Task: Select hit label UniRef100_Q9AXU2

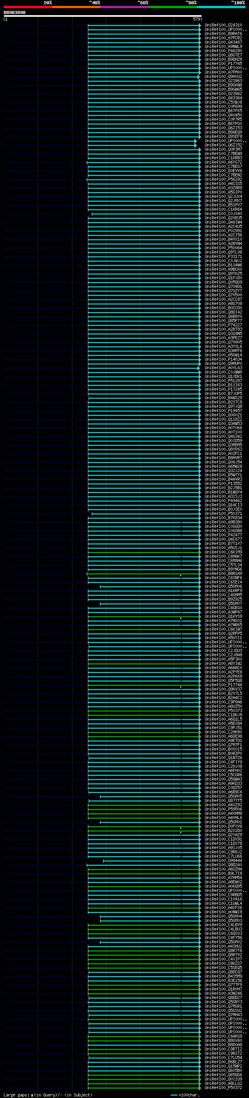Action: [x=223, y=77]
